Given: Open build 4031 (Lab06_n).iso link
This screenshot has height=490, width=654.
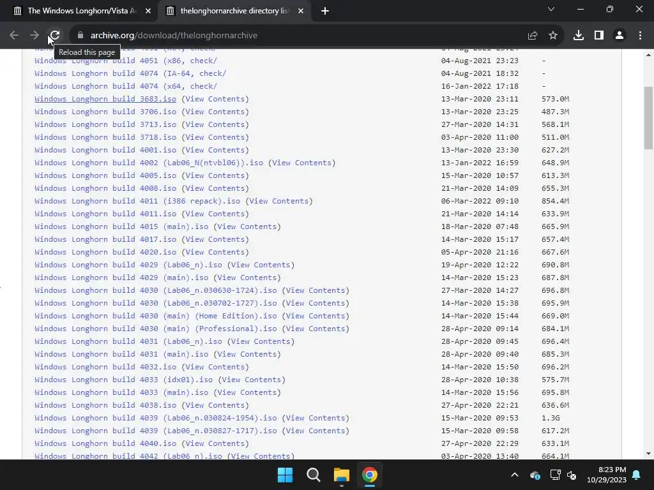Looking at the screenshot, I should tap(128, 342).
